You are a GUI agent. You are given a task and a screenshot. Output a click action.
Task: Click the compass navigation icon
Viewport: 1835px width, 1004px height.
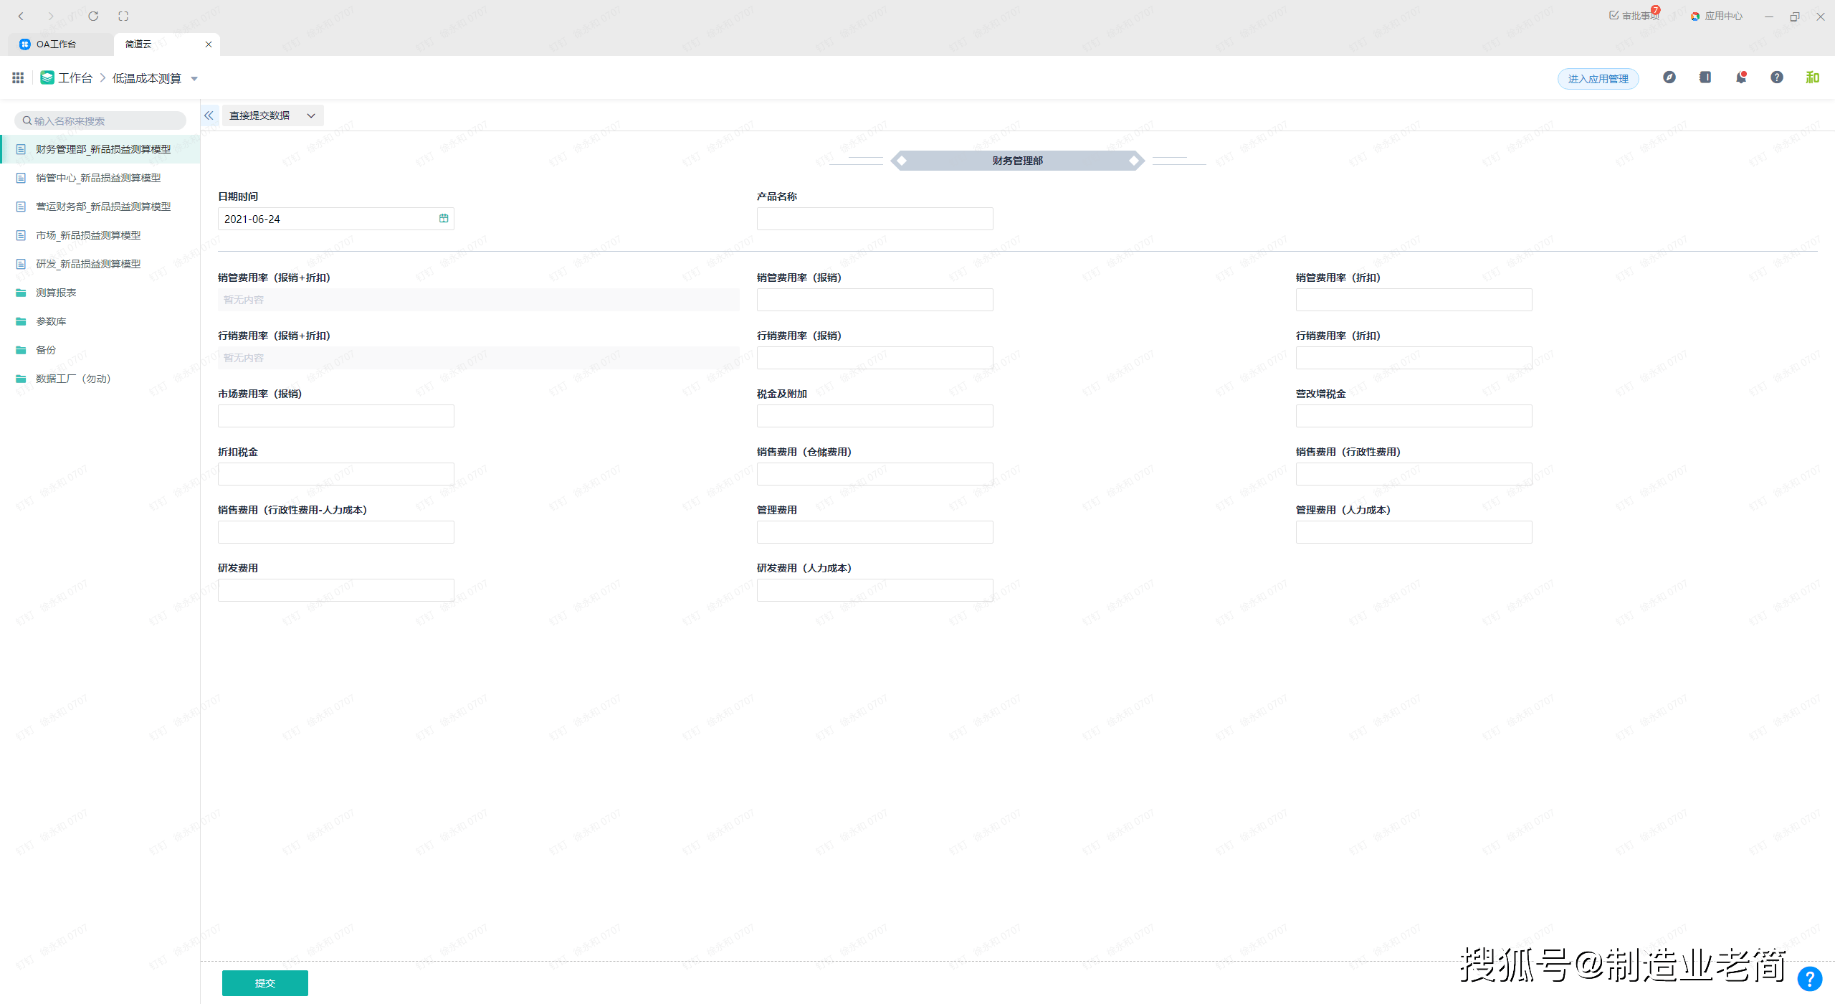tap(1669, 77)
